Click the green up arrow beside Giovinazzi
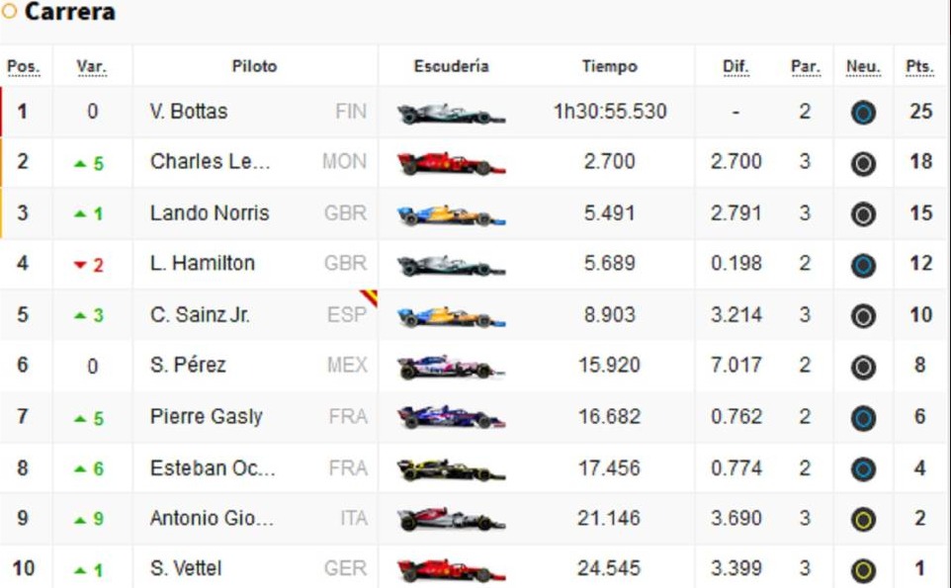The height and width of the screenshot is (588, 951). (x=81, y=519)
